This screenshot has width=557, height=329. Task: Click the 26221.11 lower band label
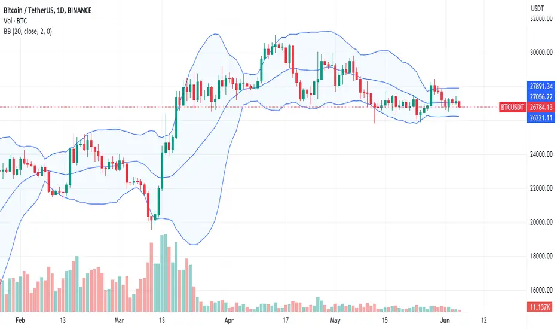coord(541,118)
